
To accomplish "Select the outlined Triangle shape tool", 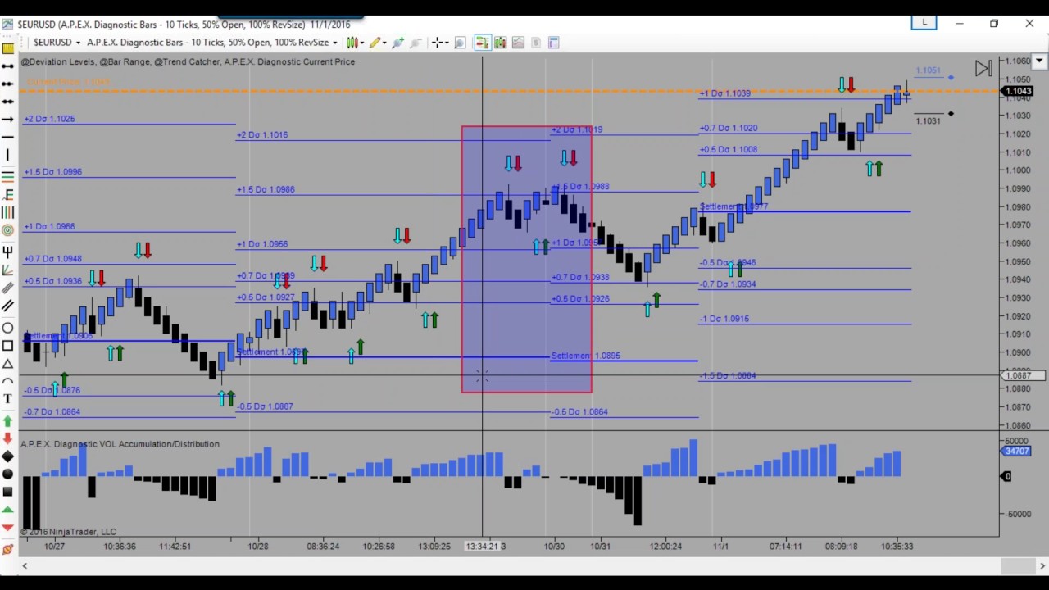I will (7, 363).
